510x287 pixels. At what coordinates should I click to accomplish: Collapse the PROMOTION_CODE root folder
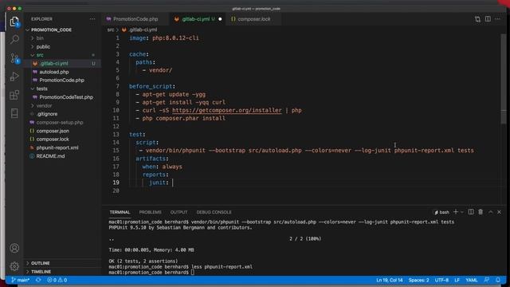point(51,29)
